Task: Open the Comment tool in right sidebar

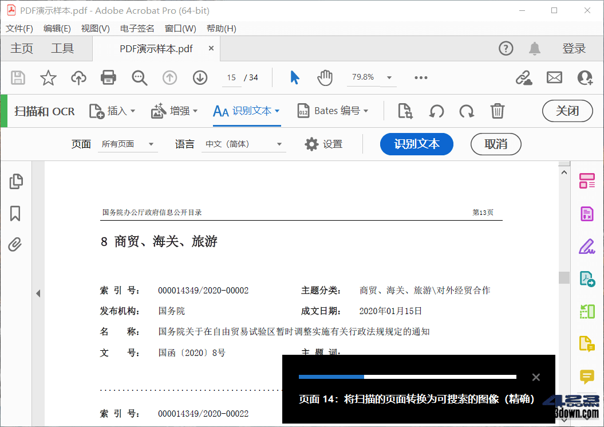Action: [x=587, y=377]
